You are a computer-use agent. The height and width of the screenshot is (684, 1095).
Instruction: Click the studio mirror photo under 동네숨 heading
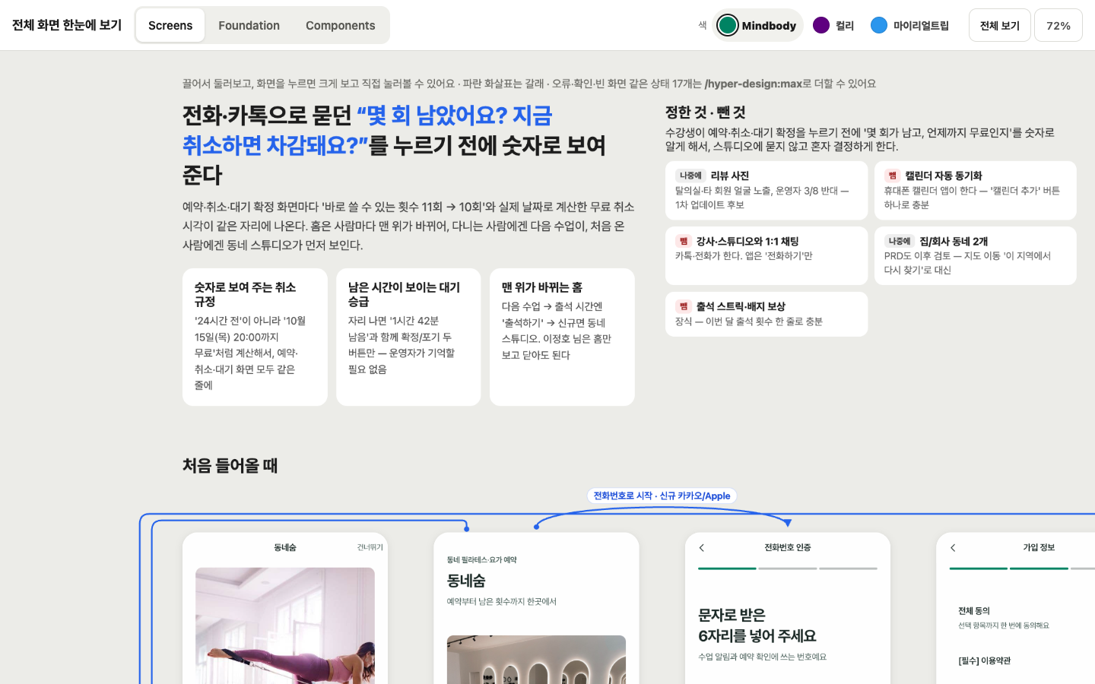[x=536, y=660]
